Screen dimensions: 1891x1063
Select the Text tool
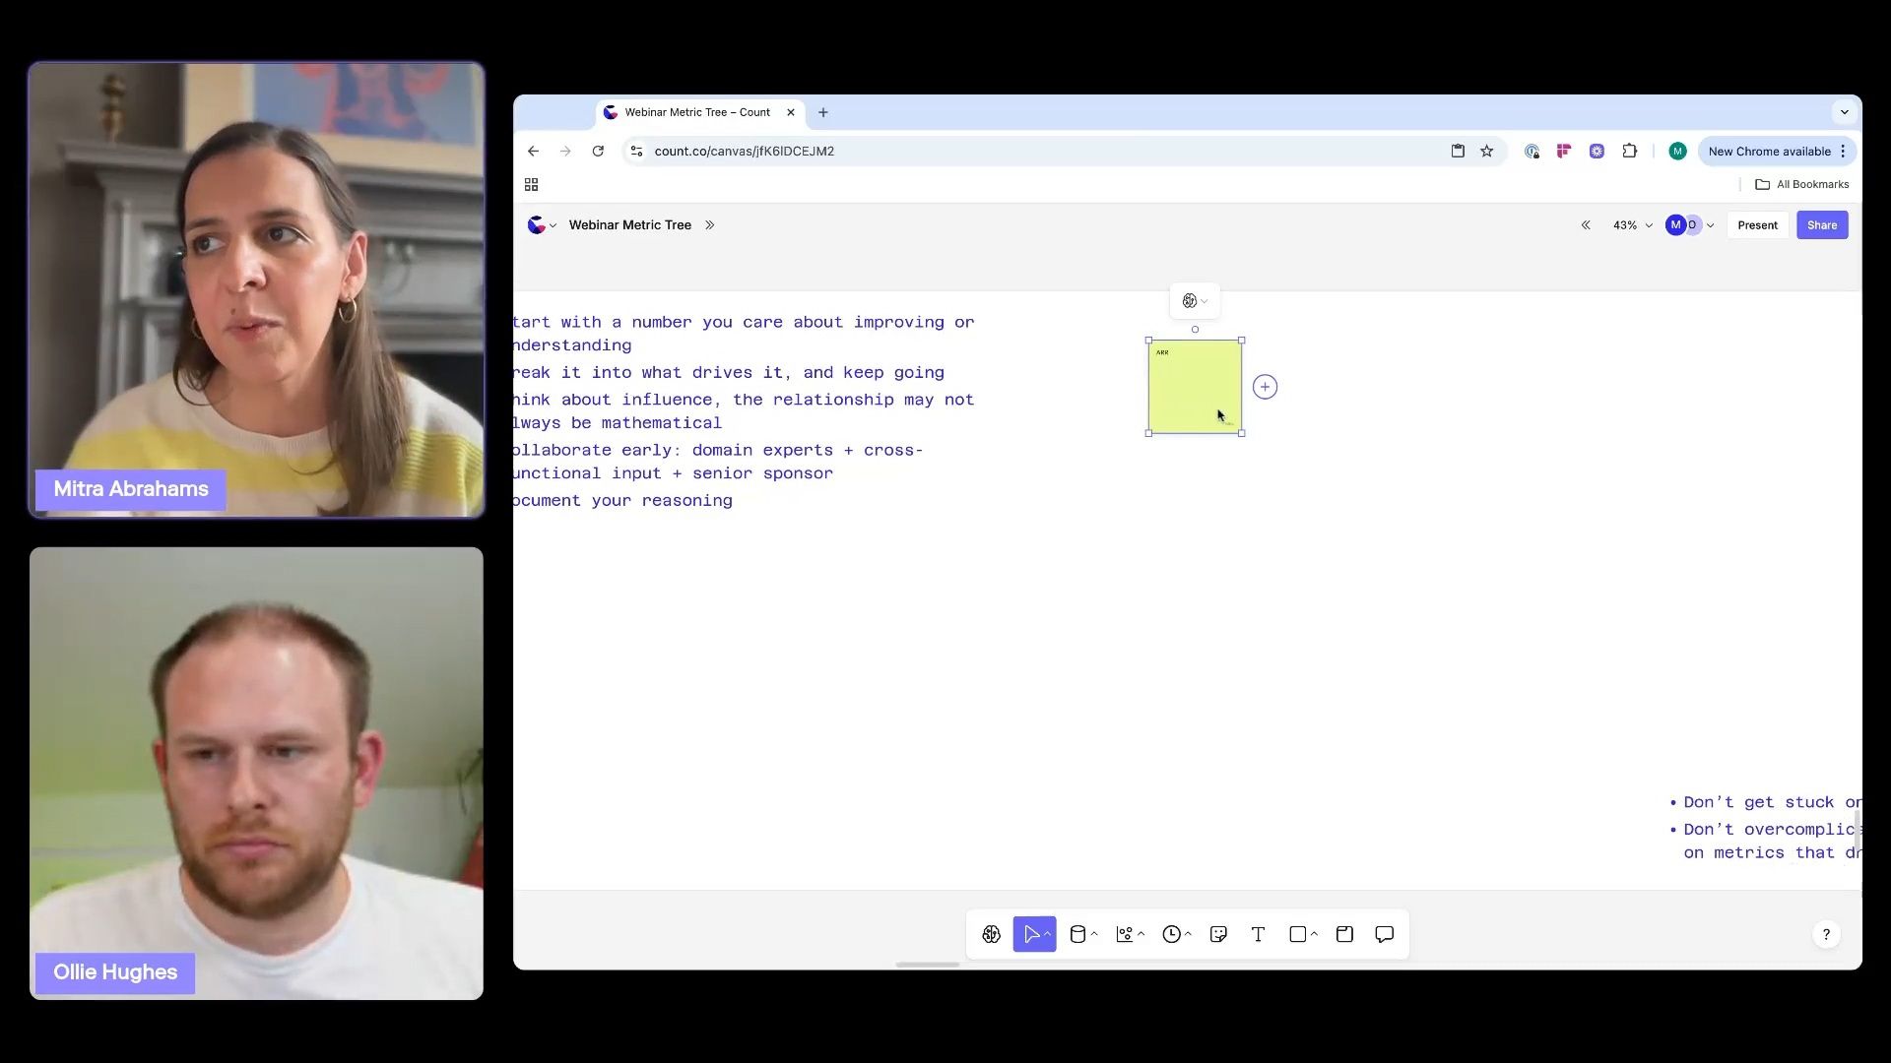pos(1258,935)
